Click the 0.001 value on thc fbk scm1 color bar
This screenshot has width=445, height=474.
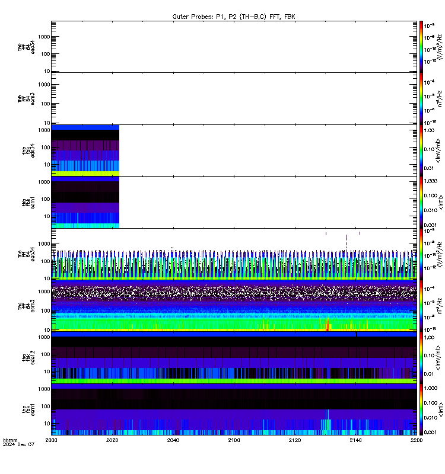point(431,433)
